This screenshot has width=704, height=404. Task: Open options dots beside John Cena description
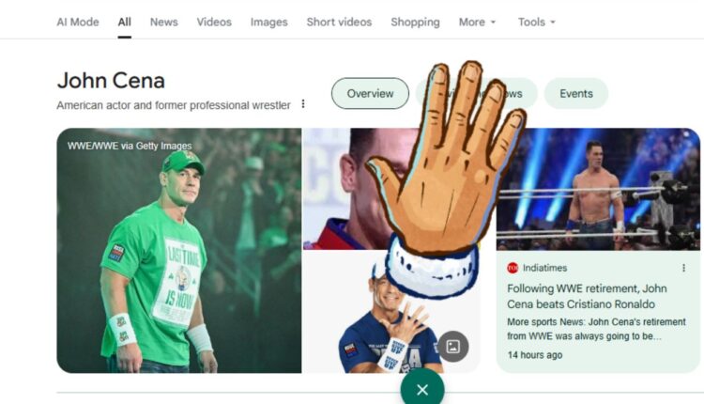point(303,104)
